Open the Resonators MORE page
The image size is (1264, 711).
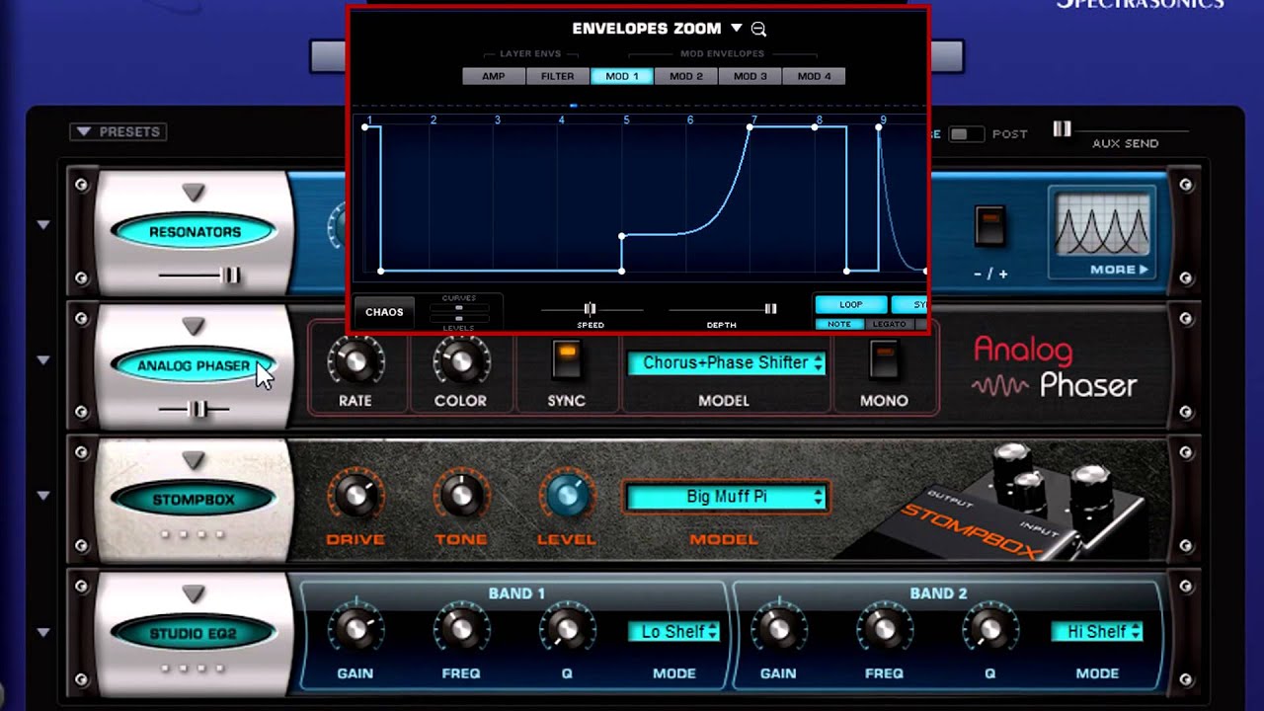(x=1119, y=270)
